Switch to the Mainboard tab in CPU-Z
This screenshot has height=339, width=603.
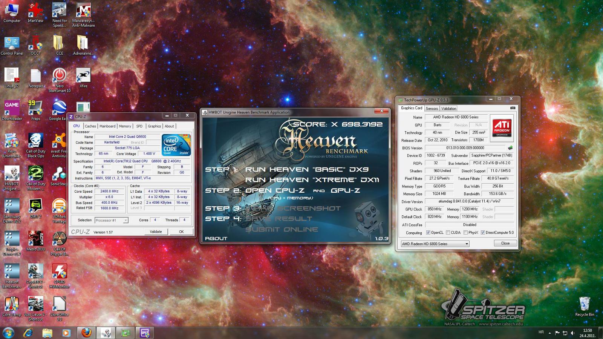pyautogui.click(x=107, y=126)
